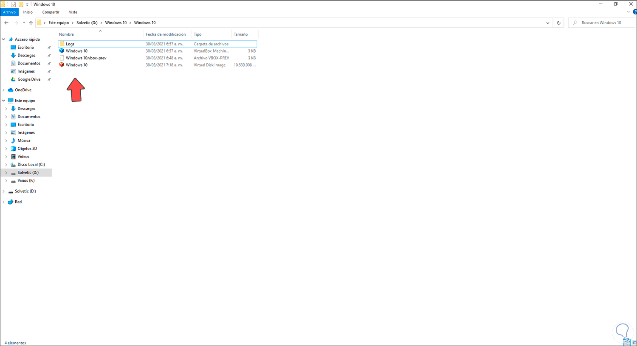Open pinned Documentos under Acceso rápido
The image size is (637, 346).
point(29,64)
